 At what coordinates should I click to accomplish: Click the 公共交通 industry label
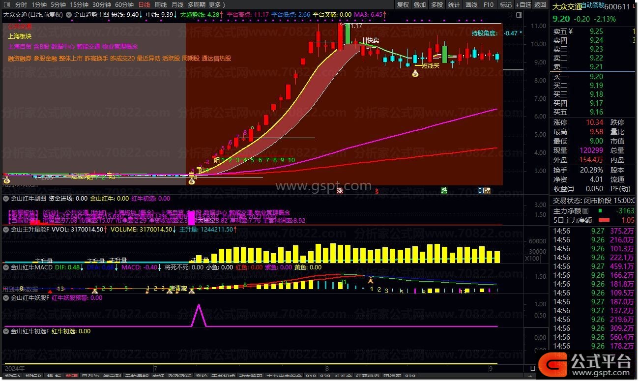click(x=20, y=26)
